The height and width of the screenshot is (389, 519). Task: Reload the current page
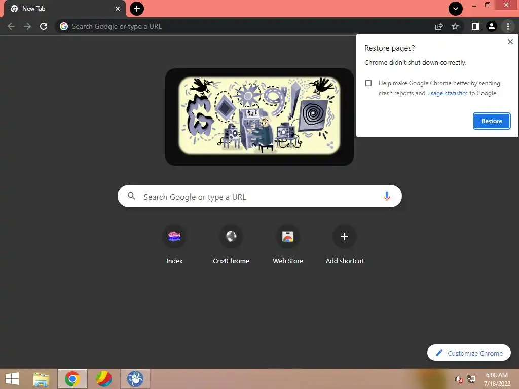[44, 26]
